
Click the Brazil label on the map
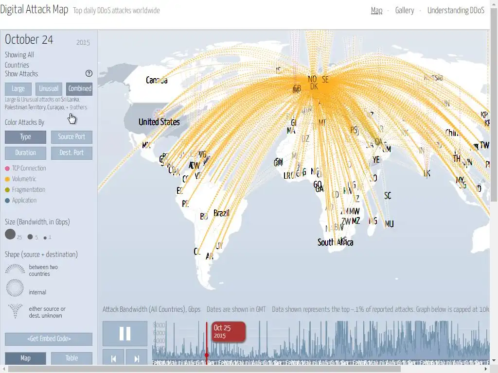221,213
